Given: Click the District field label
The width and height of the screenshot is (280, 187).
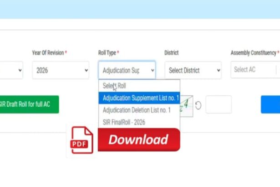Looking at the screenshot, I should [171, 53].
